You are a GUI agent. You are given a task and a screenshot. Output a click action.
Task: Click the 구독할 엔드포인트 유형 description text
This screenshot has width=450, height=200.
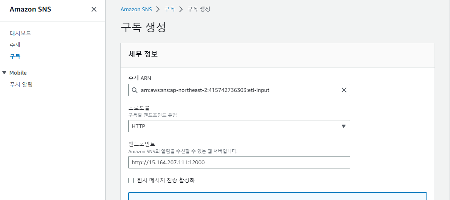[153, 115]
